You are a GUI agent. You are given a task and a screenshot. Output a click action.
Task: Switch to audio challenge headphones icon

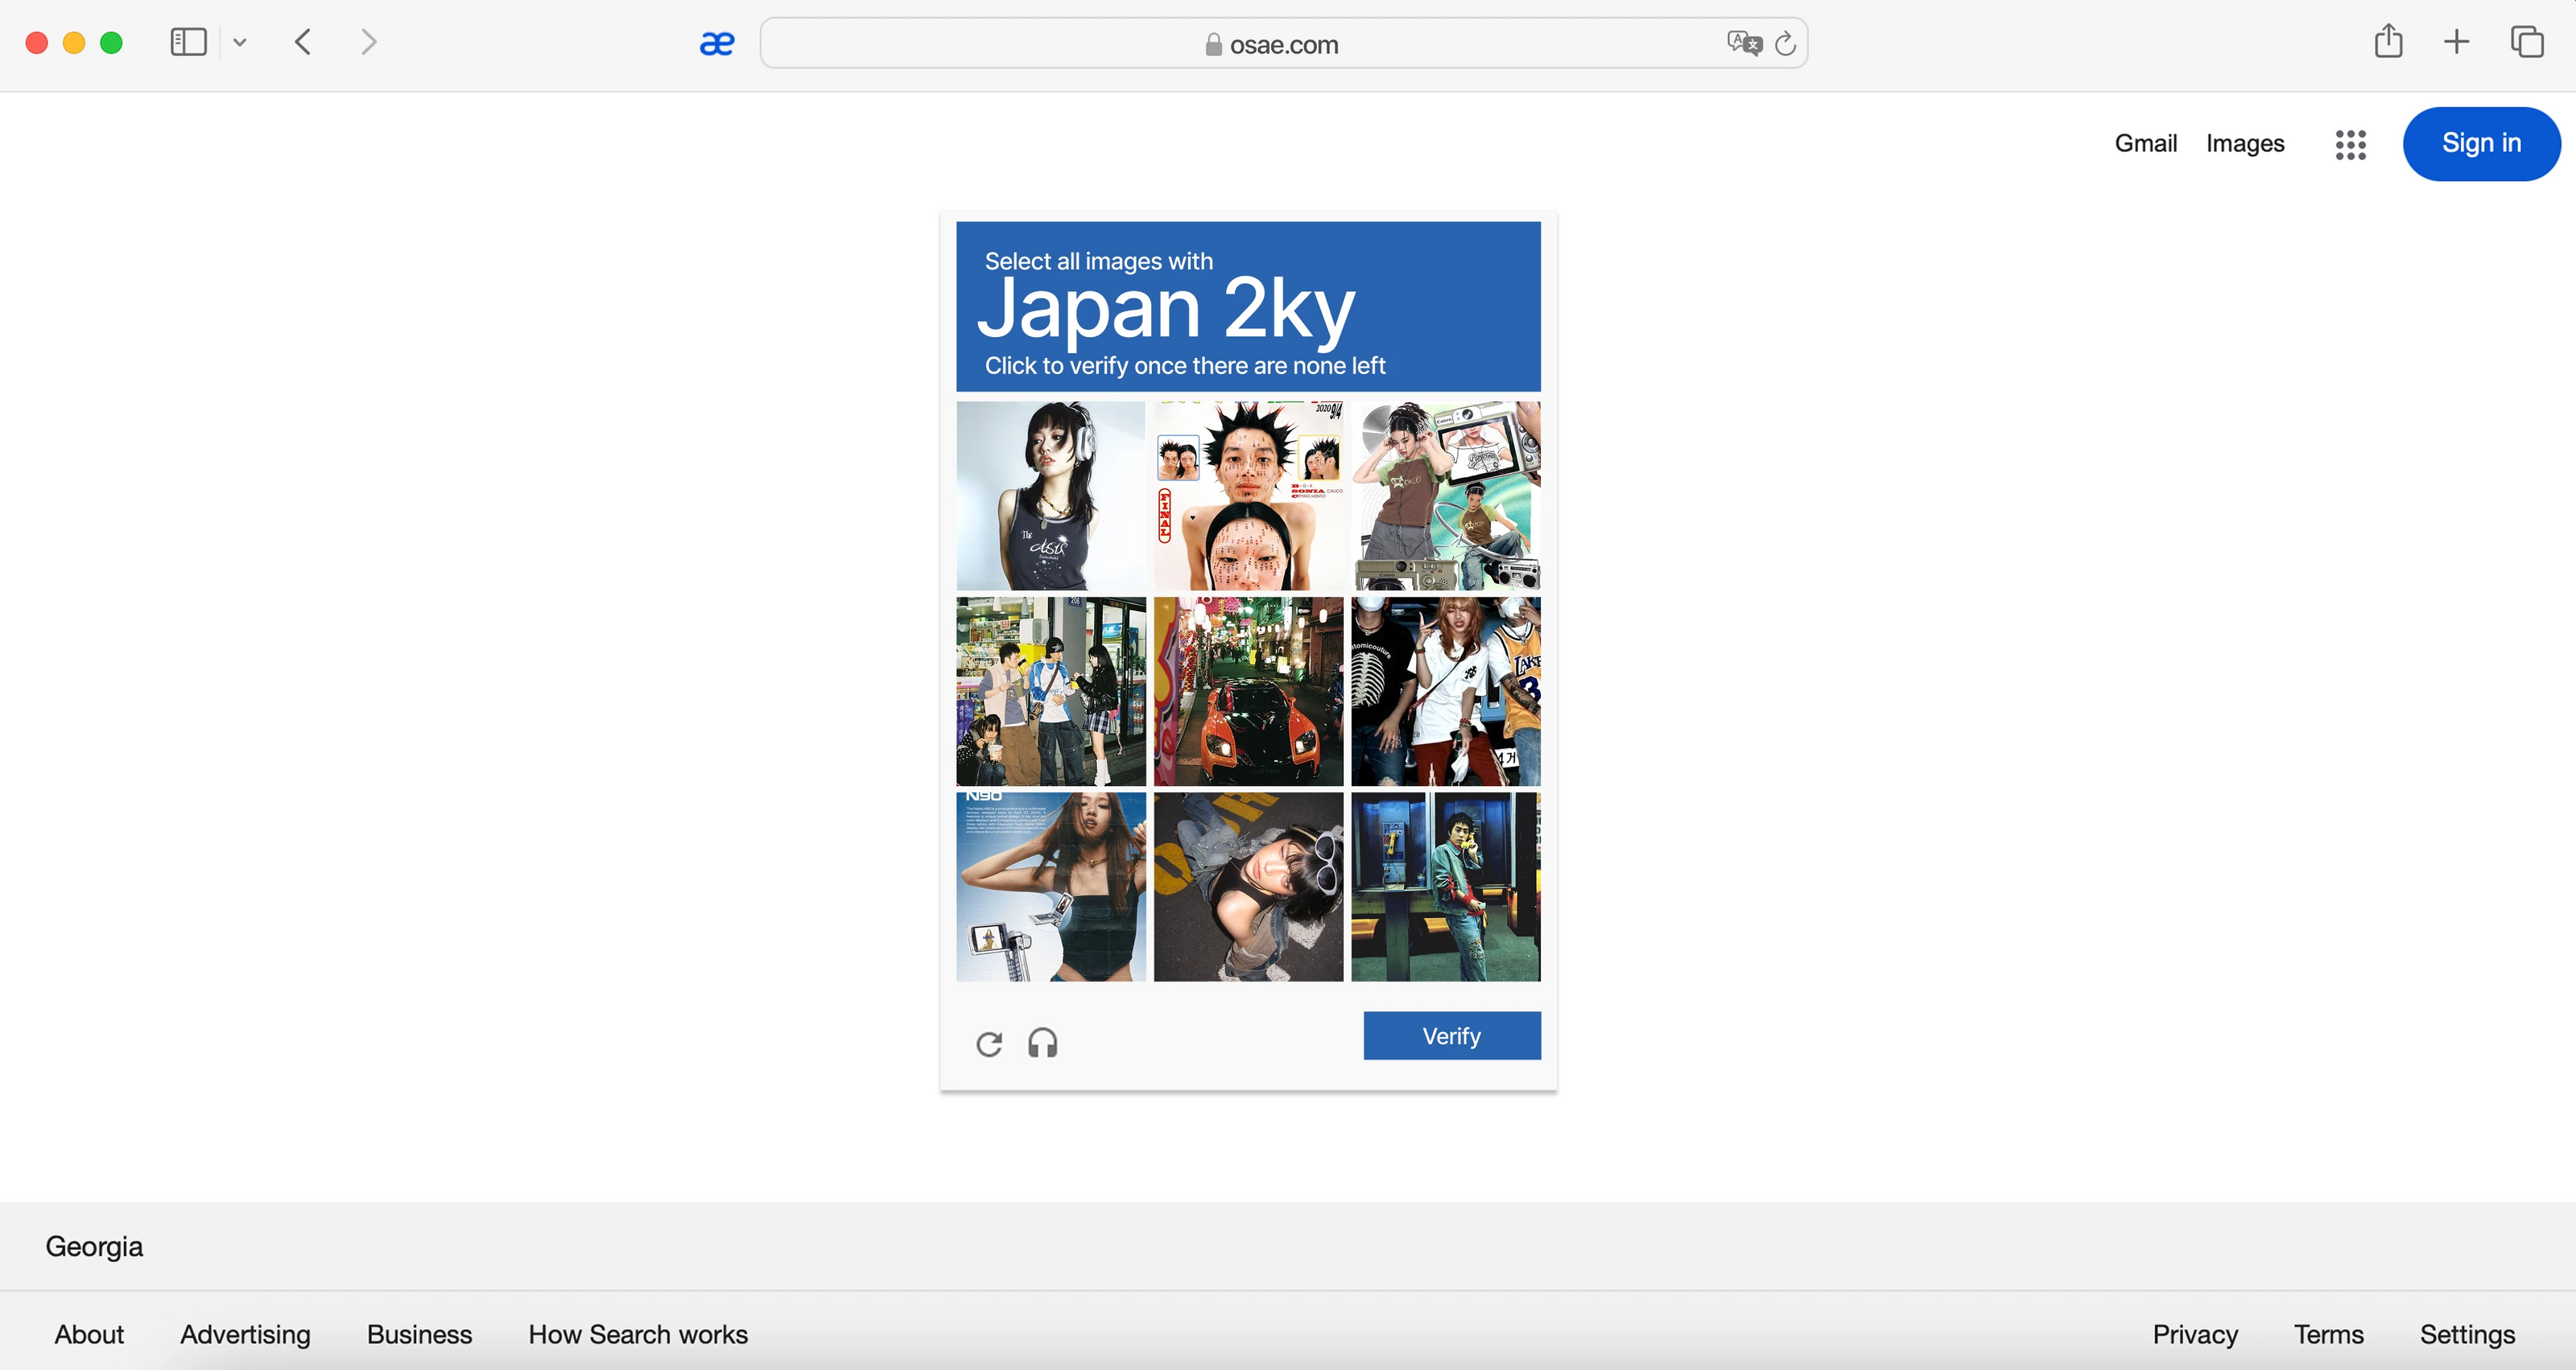point(1042,1043)
